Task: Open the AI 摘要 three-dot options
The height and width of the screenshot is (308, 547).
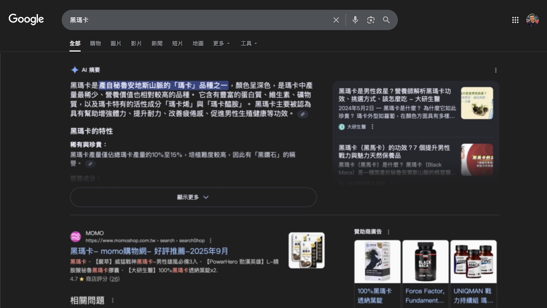Action: tap(495, 70)
